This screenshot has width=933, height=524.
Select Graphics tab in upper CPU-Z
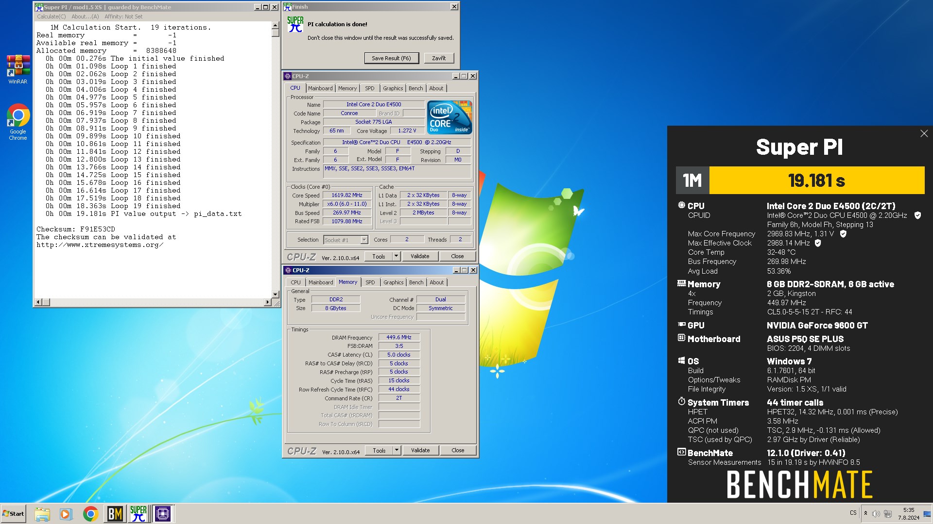393,88
